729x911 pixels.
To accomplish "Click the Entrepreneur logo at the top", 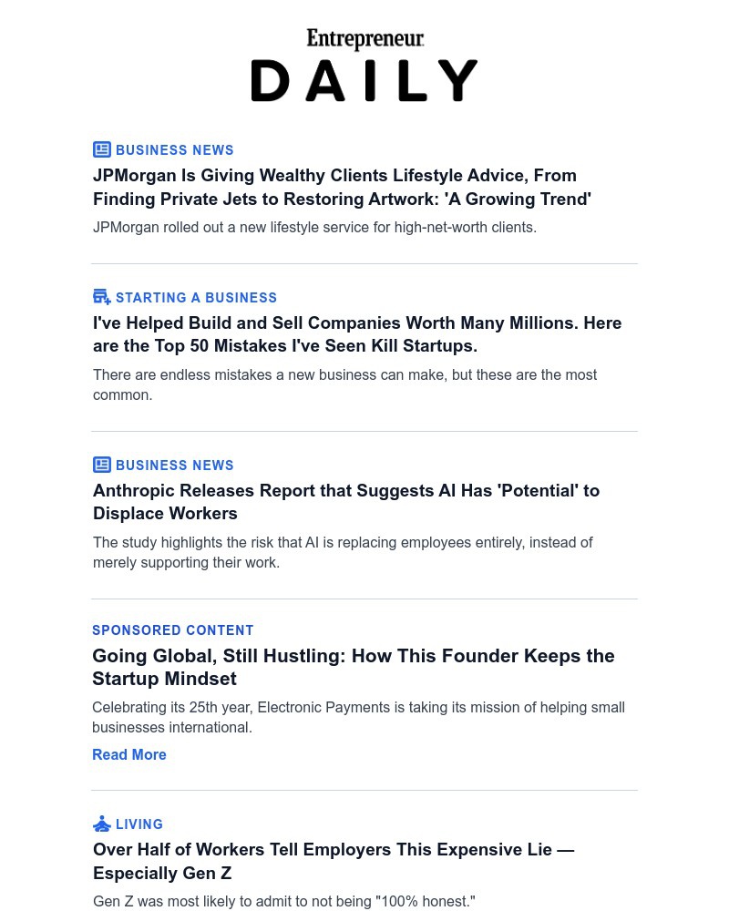I will (x=365, y=39).
